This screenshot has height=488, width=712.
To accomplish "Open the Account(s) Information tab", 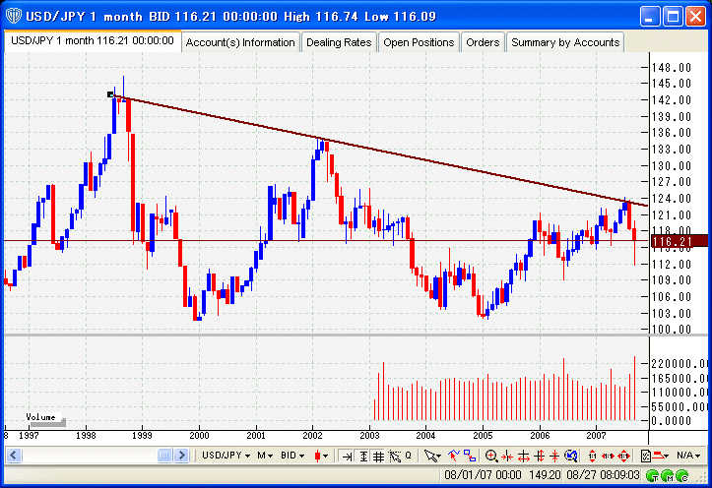I will click(x=240, y=42).
